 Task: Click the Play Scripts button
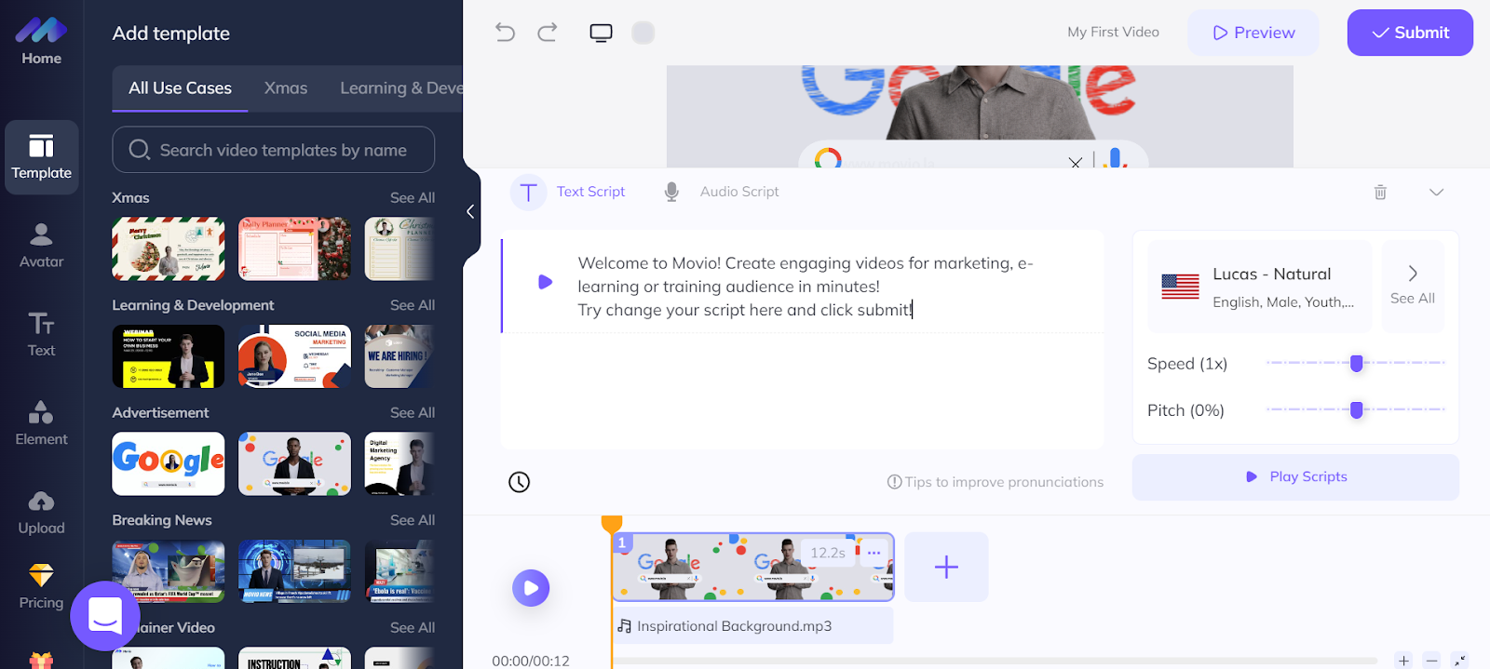1295,476
